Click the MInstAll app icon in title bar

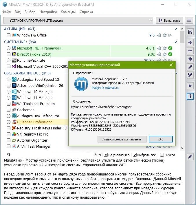tap(5, 4)
